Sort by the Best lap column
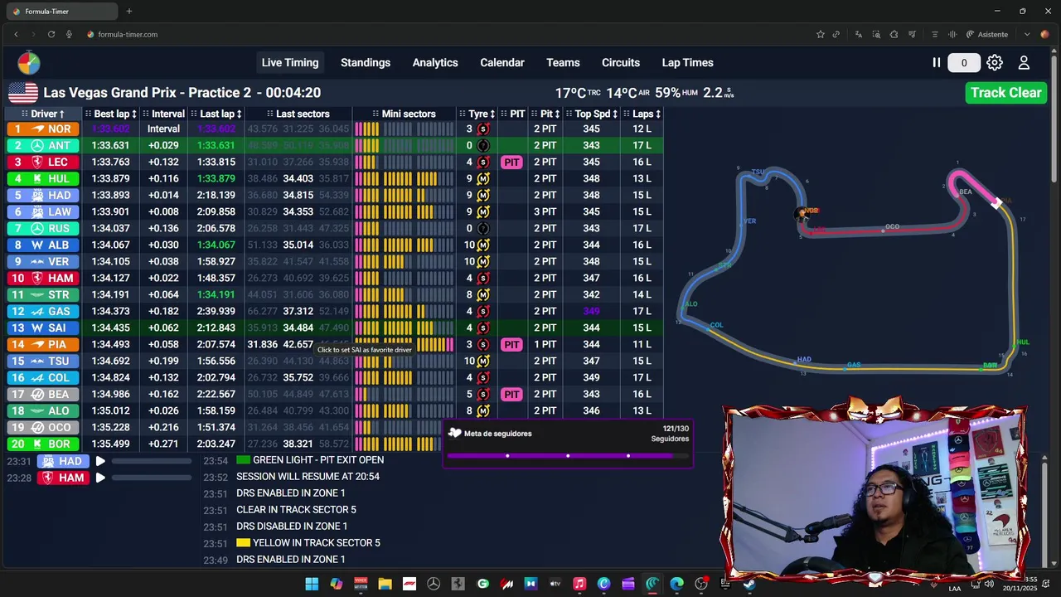The image size is (1061, 597). point(110,114)
